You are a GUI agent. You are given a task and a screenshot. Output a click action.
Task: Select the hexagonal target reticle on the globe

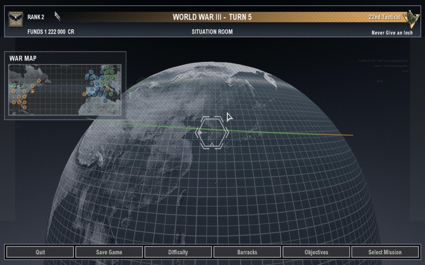coord(212,132)
